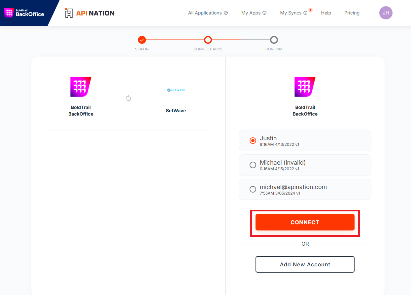
Task: Click BoldTrail BackOffice logo in left panel
Action: (x=81, y=87)
